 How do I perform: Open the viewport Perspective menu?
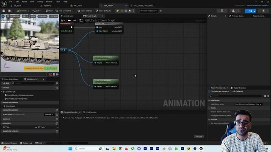(x=13, y=16)
